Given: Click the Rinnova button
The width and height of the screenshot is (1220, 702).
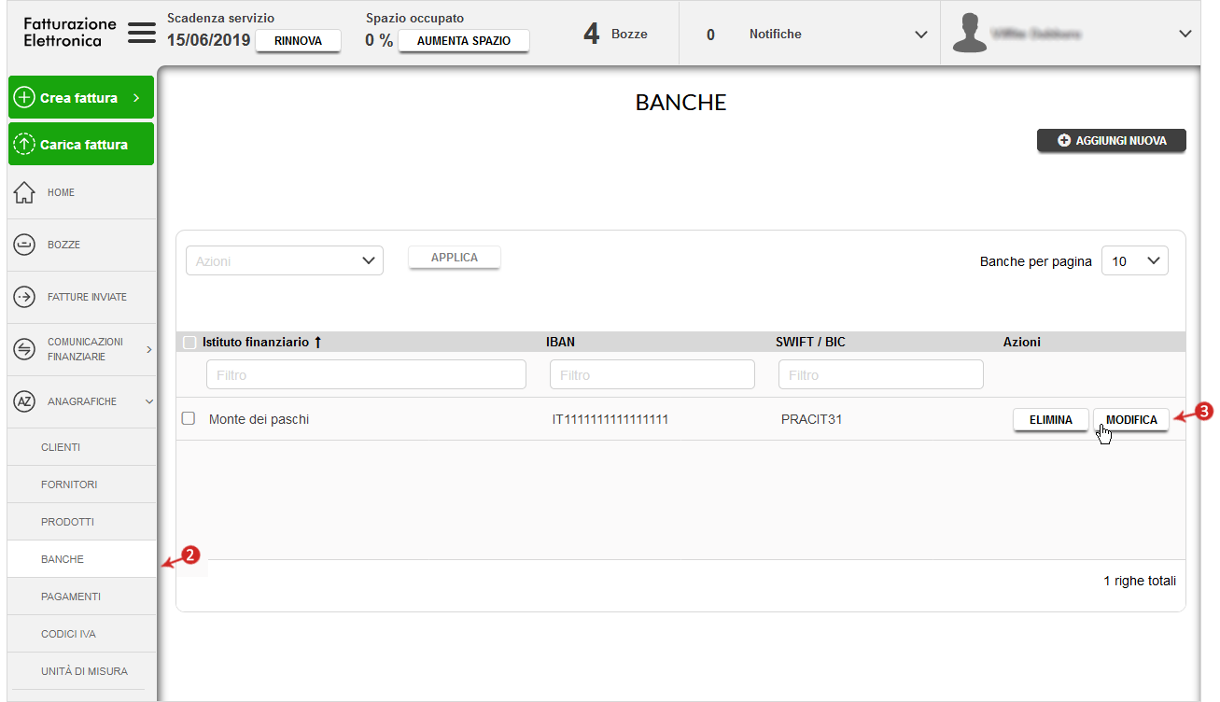Looking at the screenshot, I should coord(298,41).
